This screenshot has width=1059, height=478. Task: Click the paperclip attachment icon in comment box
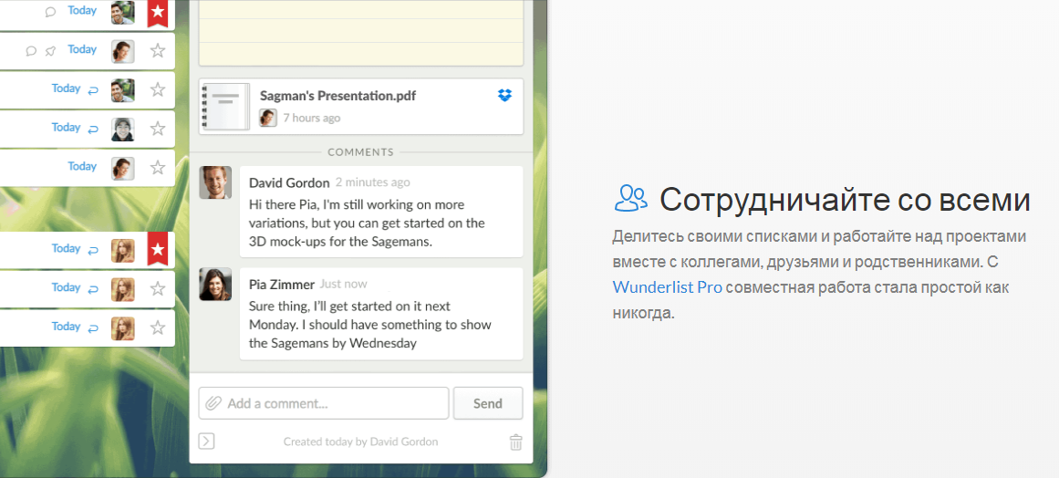coord(213,404)
